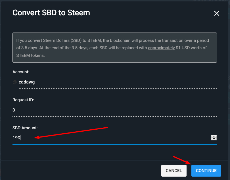Click the @ symbol before account name
Image resolution: width=230 pixels, height=180 pixels.
(x=15, y=82)
